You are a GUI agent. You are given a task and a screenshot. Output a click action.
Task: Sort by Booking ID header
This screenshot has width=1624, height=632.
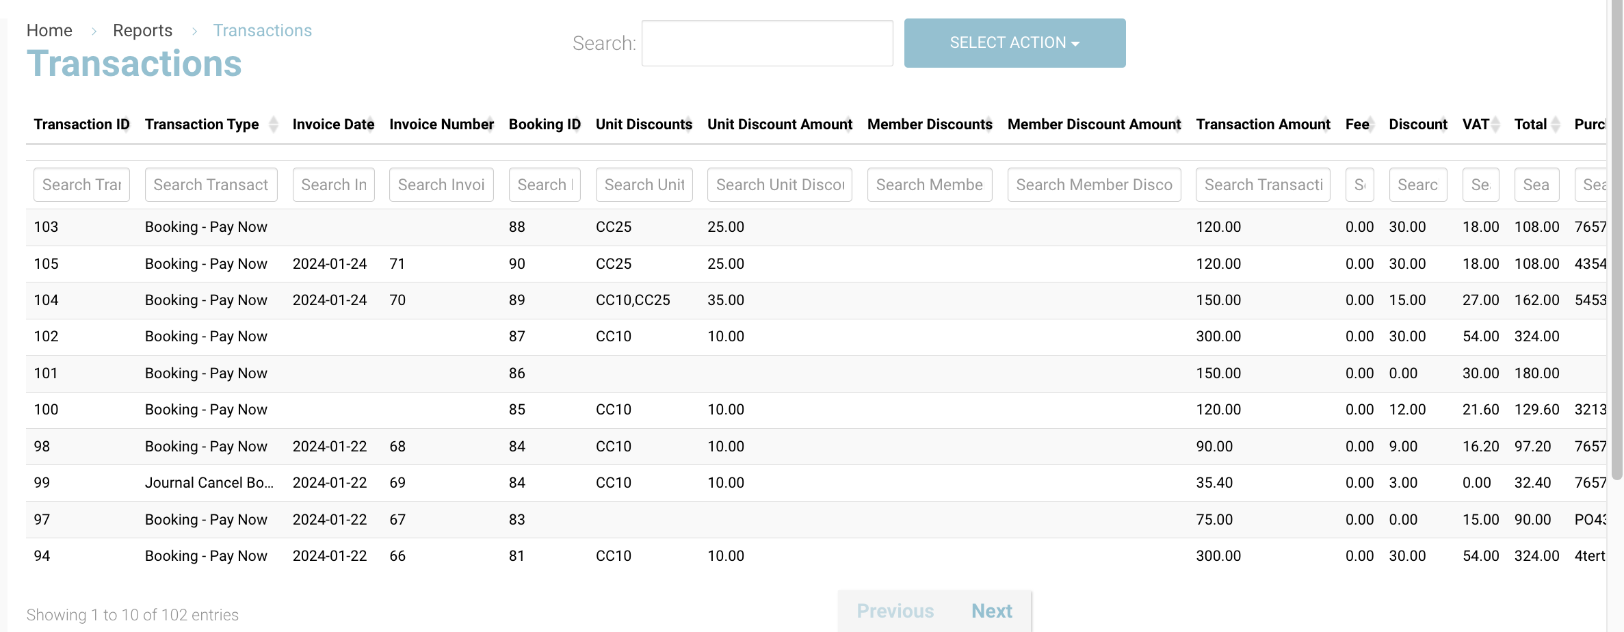click(x=544, y=124)
